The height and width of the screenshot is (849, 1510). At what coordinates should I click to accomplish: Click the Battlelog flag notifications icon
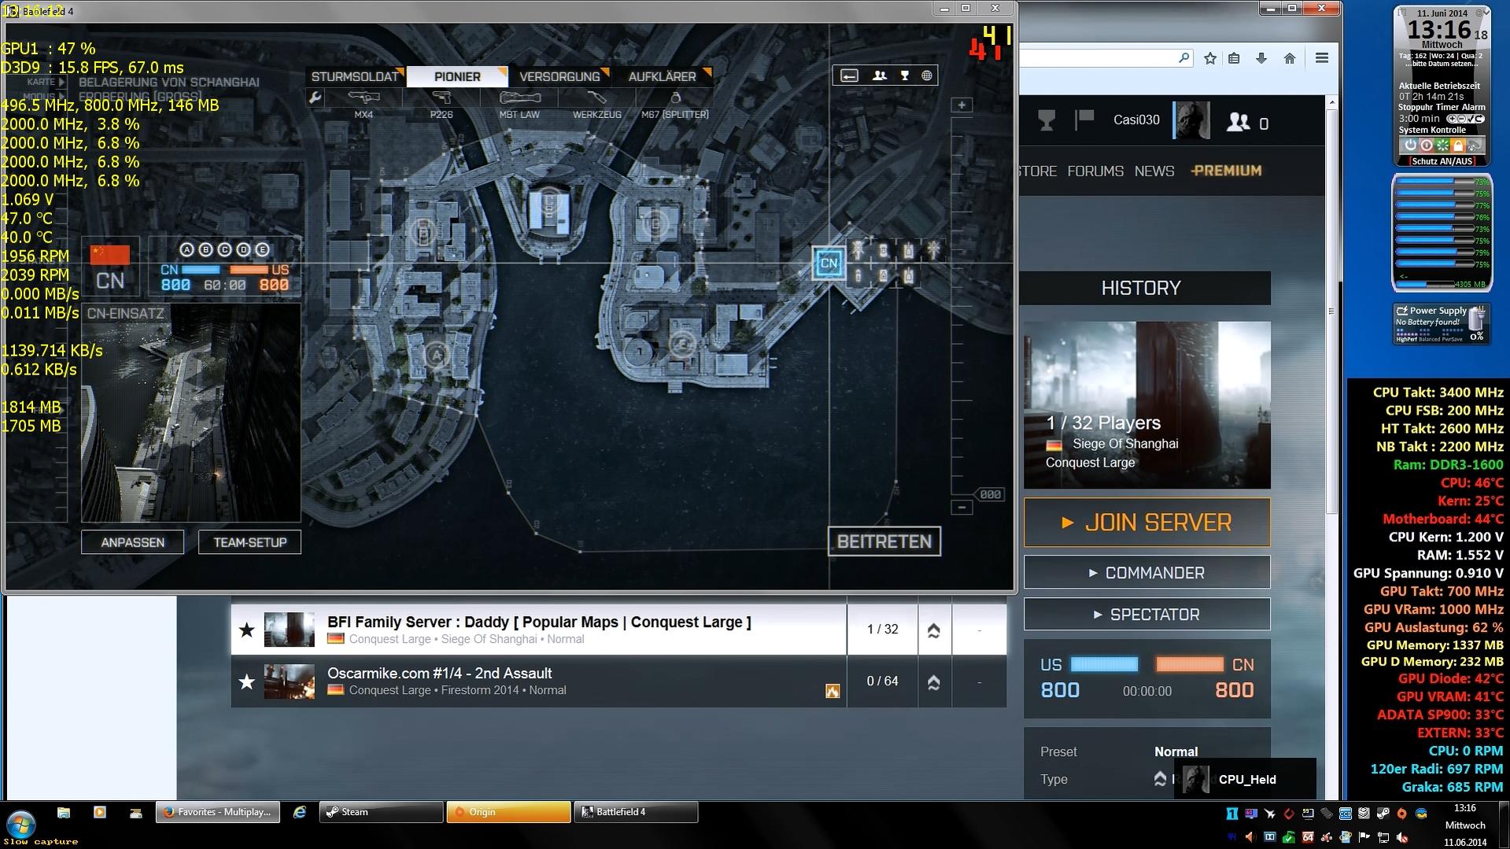point(1085,120)
